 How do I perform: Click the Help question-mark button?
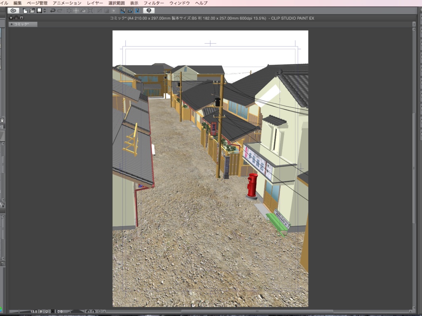point(149,10)
